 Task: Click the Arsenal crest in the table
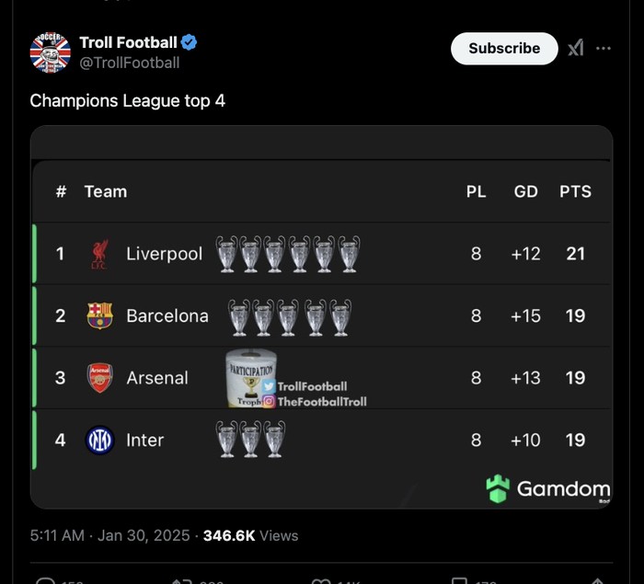pos(99,377)
